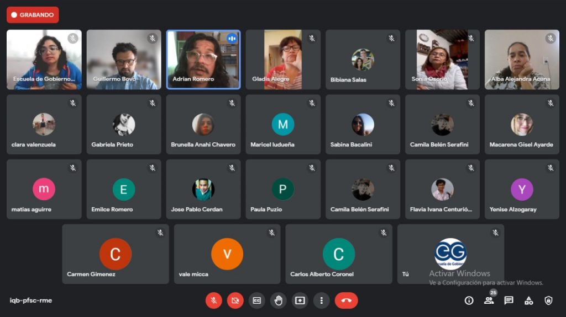Click Yenise Alzogaray's purple avatar
The image size is (566, 317).
tap(522, 189)
